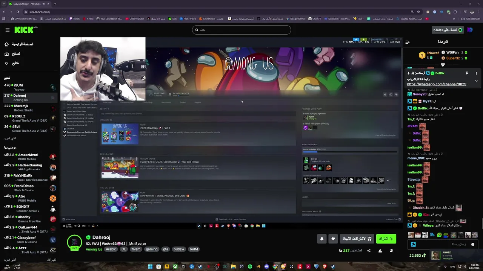Image resolution: width=483 pixels, height=271 pixels.
Task: Open Maramjk channel in sidebar
Action: click(x=30, y=108)
